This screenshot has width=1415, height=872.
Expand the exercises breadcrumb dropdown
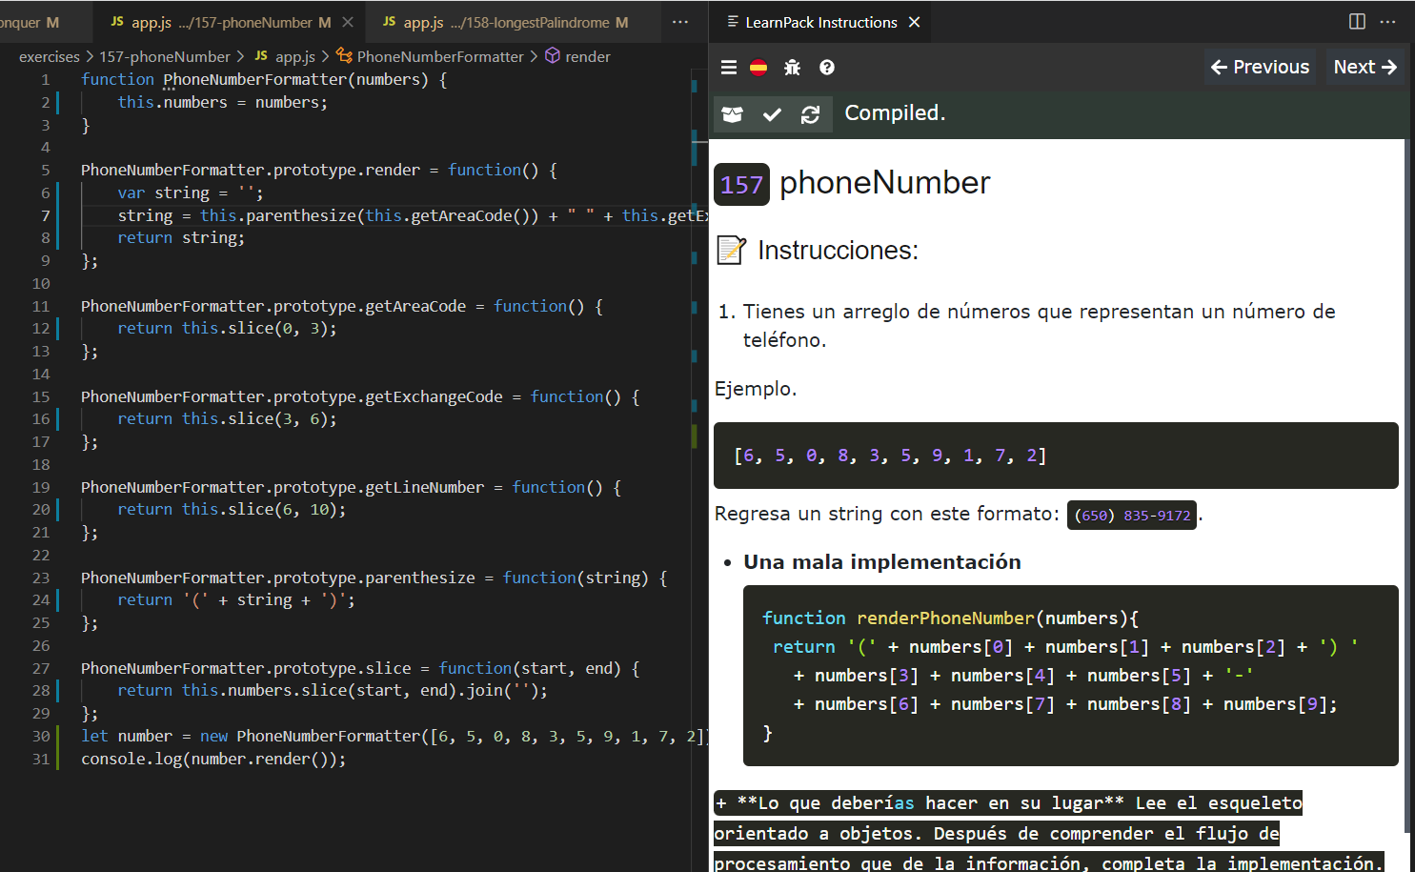coord(49,56)
